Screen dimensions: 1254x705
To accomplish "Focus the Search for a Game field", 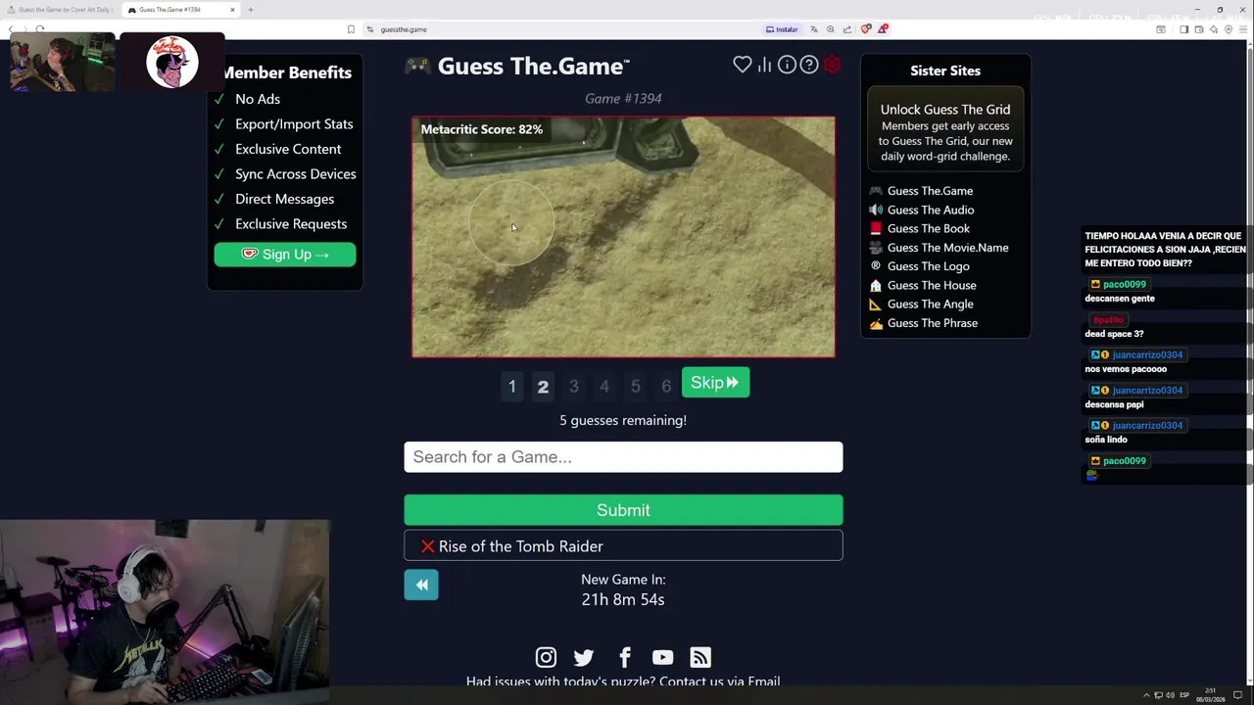I will [x=623, y=457].
